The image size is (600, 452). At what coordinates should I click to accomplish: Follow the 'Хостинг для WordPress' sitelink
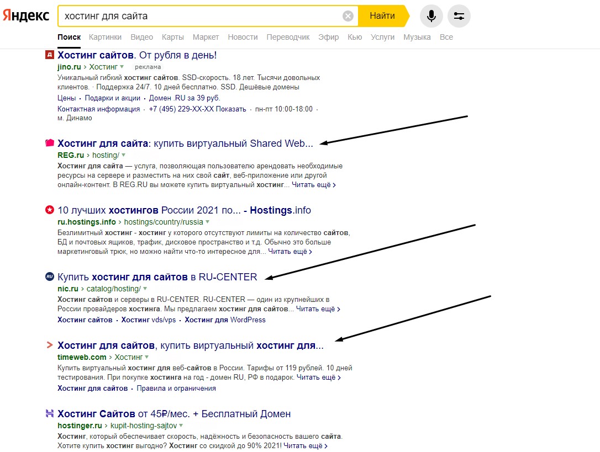pyautogui.click(x=225, y=320)
